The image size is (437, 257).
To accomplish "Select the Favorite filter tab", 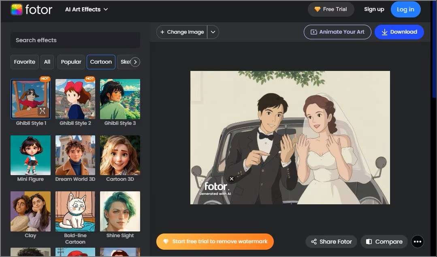I will pos(25,62).
